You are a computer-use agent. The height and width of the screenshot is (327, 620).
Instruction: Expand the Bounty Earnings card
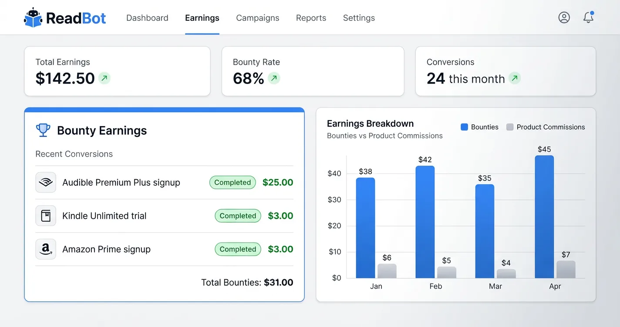101,130
